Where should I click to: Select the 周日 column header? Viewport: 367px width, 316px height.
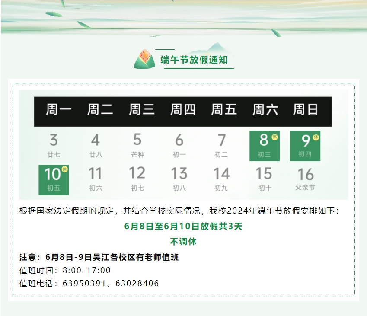pos(306,109)
